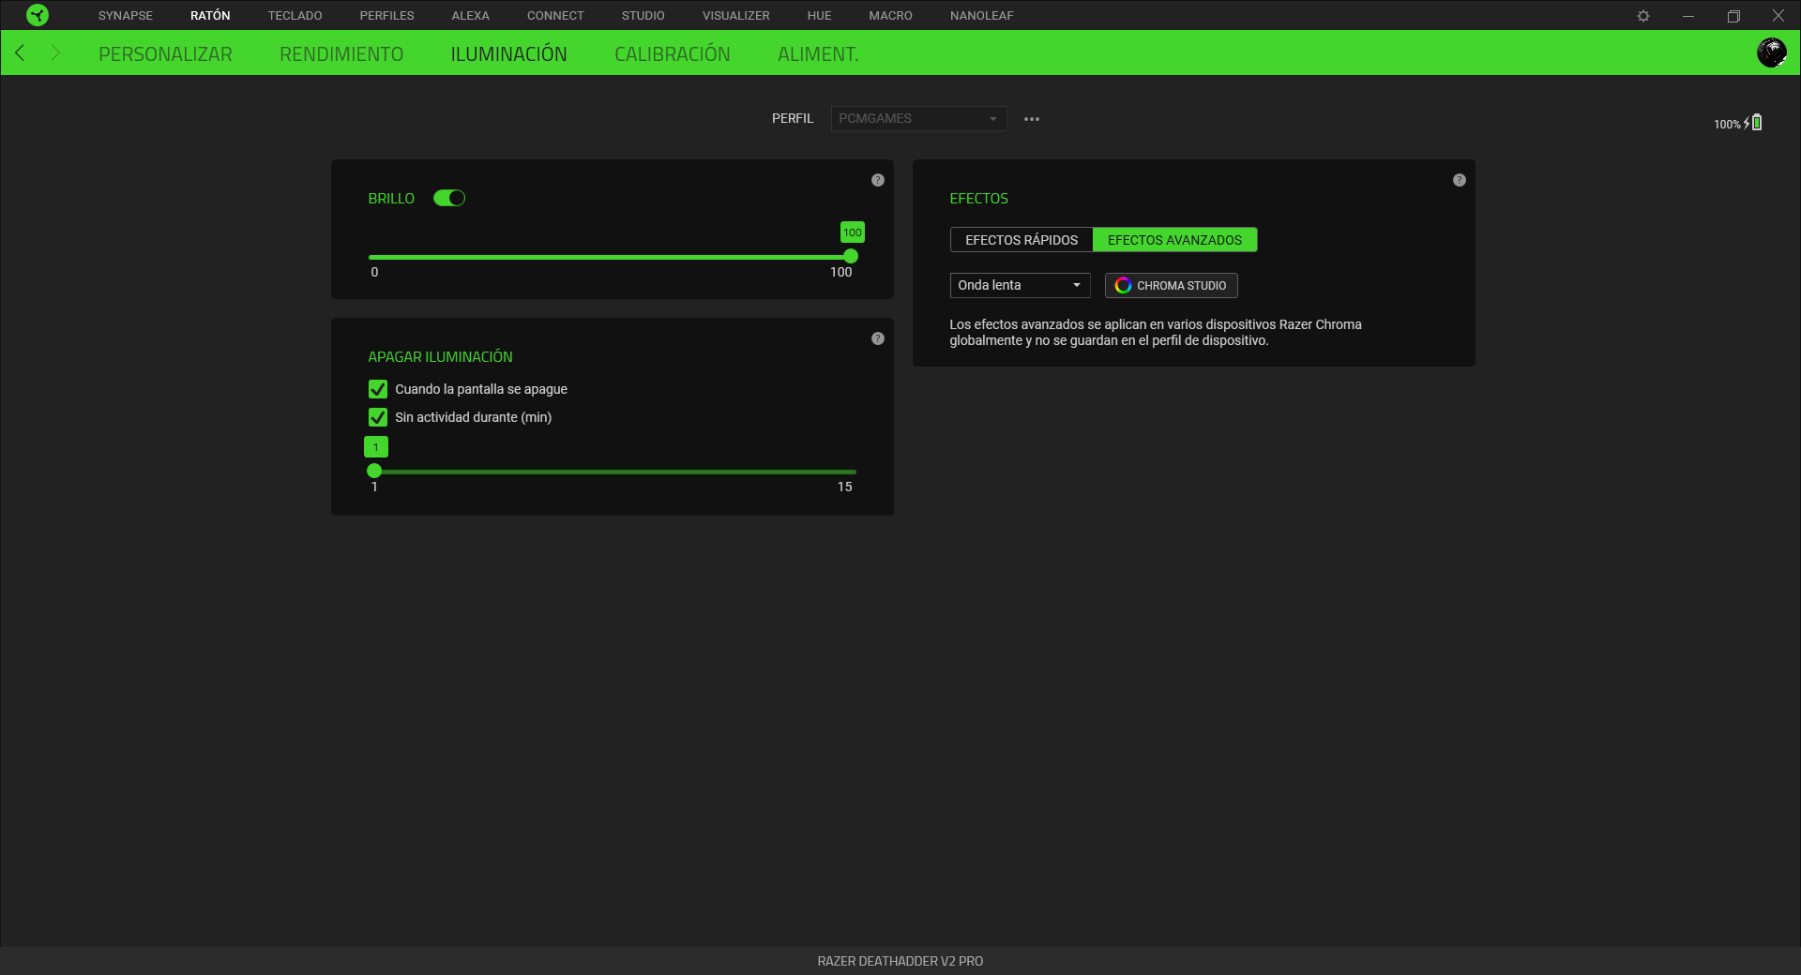Click the 100% battery percentage text
1801x975 pixels.
[x=1727, y=124]
